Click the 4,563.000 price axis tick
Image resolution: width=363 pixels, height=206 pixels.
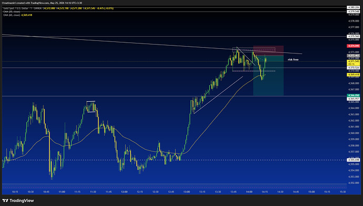[354, 114]
